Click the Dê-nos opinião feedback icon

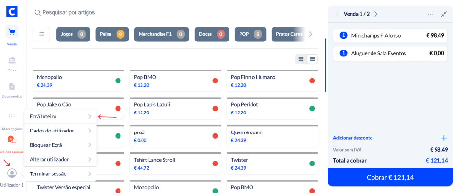(x=12, y=140)
